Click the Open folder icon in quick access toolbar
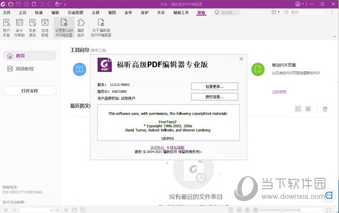The width and height of the screenshot is (339, 213). (x=11, y=4)
